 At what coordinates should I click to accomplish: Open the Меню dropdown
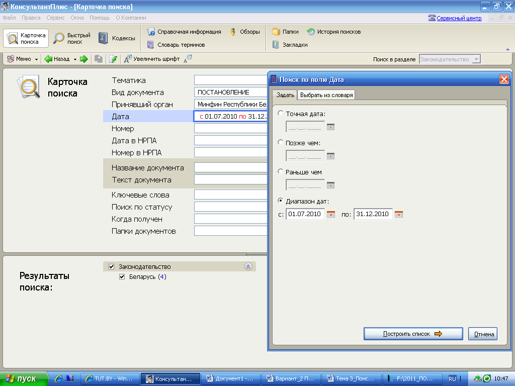pos(22,59)
